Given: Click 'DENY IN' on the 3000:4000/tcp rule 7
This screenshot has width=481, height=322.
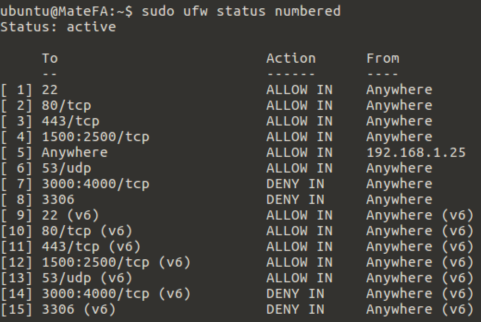Looking at the screenshot, I should click(x=295, y=184).
